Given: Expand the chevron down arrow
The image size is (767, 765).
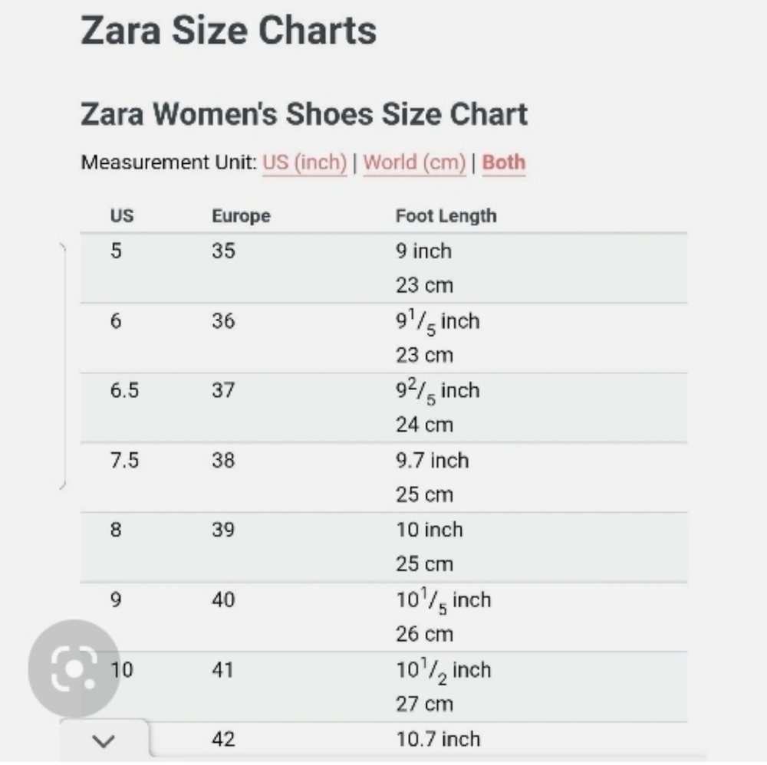Looking at the screenshot, I should [104, 741].
